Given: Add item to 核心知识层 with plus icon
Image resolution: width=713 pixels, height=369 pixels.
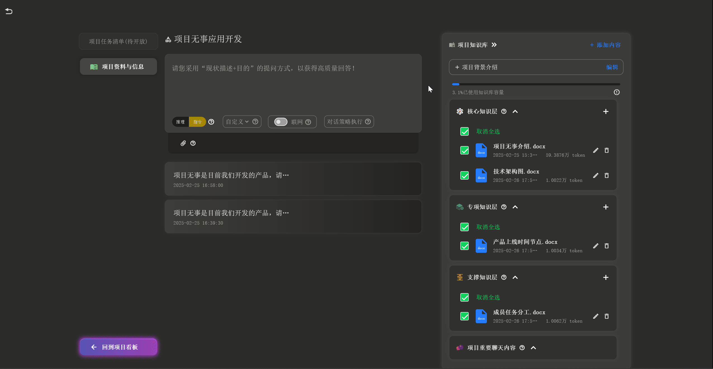Looking at the screenshot, I should tap(606, 111).
